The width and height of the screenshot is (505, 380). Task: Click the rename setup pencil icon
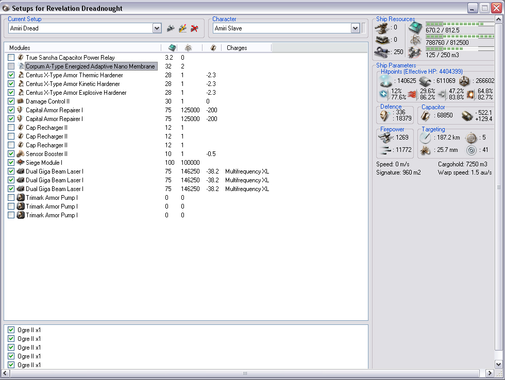pos(182,28)
